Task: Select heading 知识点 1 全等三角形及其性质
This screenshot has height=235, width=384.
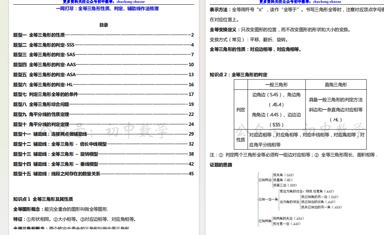Action: coord(43,199)
